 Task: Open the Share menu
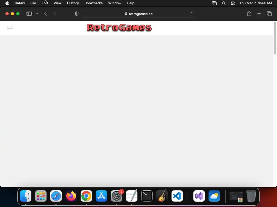[x=249, y=13]
